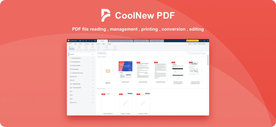Open My documents in sidebar

82,65
